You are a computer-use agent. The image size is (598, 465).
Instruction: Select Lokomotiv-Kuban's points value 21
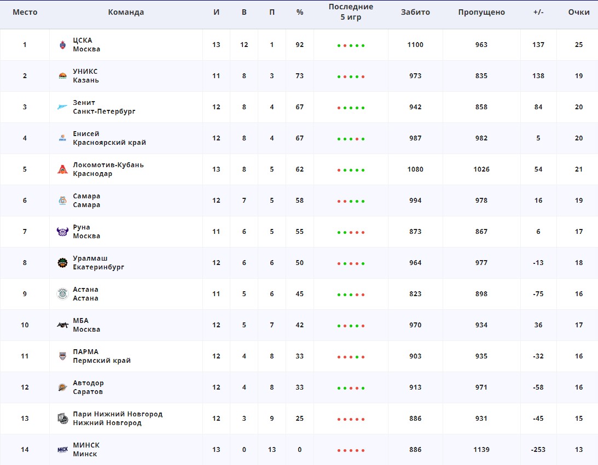click(578, 169)
